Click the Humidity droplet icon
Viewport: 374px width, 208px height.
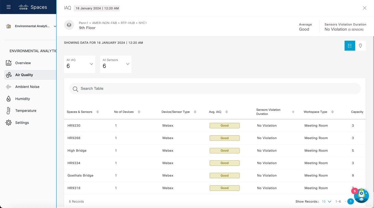coord(9,99)
